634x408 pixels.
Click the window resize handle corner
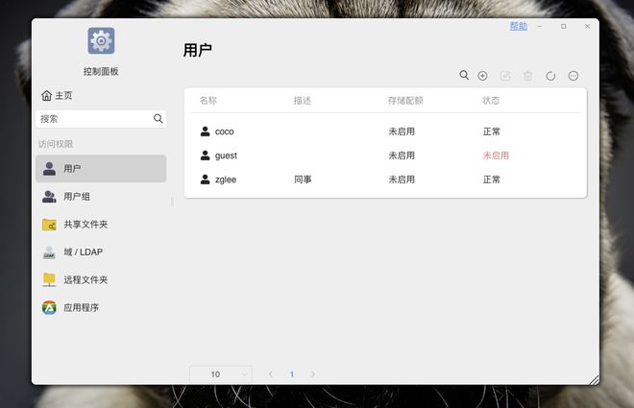tap(594, 379)
